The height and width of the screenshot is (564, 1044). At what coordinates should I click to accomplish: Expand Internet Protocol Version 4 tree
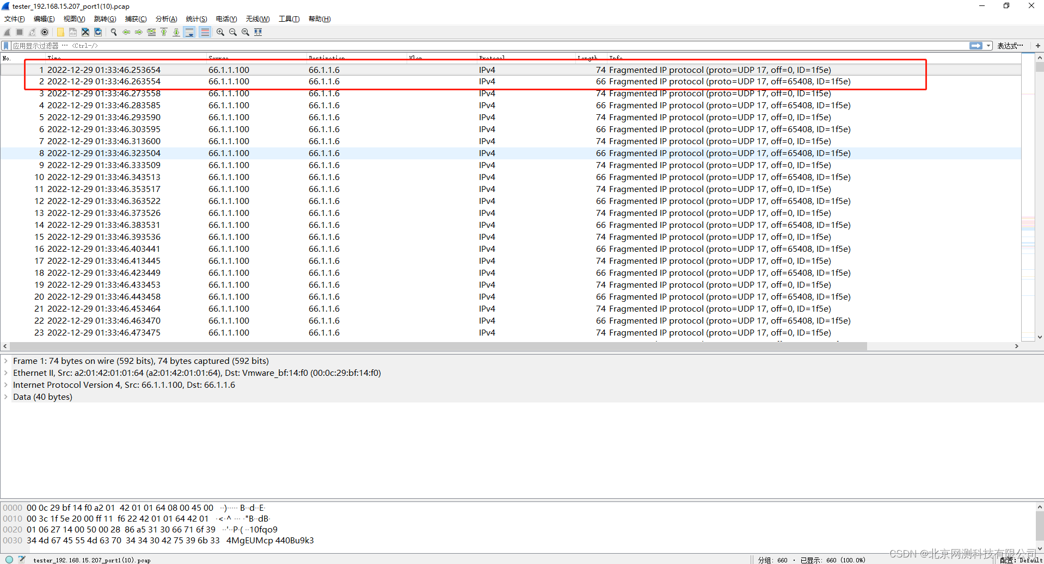click(x=5, y=385)
